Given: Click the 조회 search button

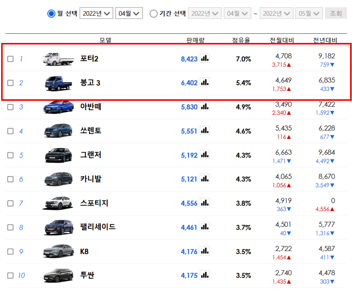Looking at the screenshot, I should pos(336,13).
